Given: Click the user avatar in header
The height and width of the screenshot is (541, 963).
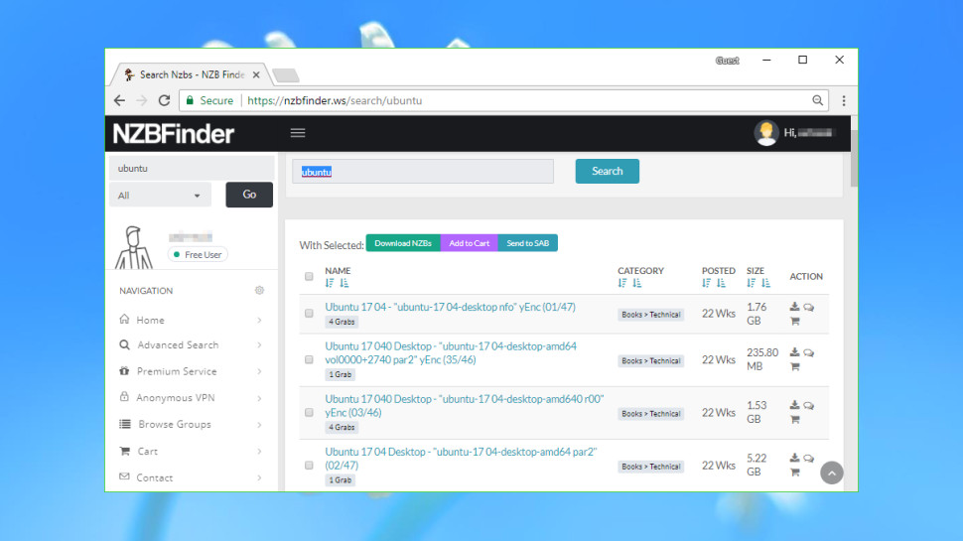Looking at the screenshot, I should click(x=765, y=133).
